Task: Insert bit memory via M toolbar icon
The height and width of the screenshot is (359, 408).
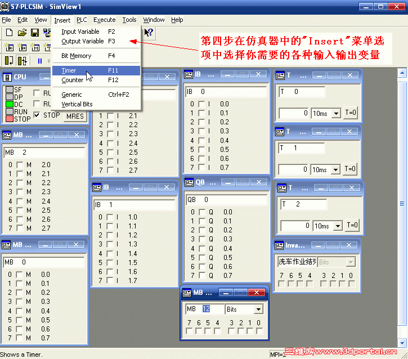Action: tap(35, 47)
